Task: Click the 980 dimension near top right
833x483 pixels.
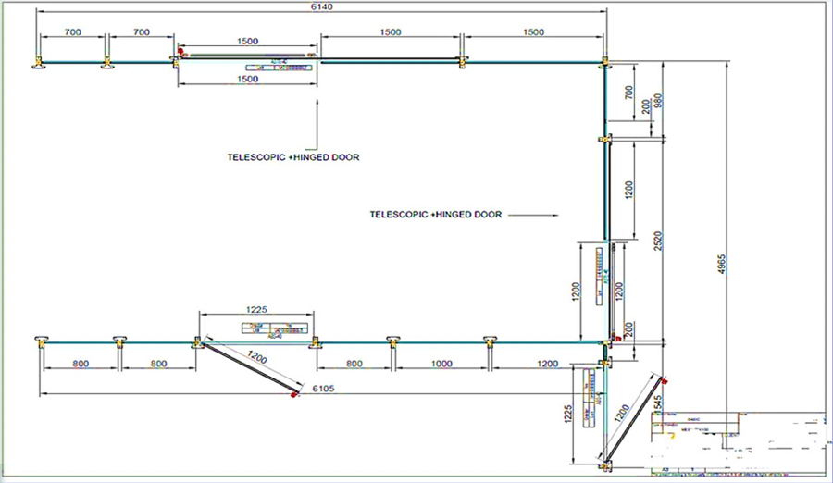Action: (x=659, y=101)
